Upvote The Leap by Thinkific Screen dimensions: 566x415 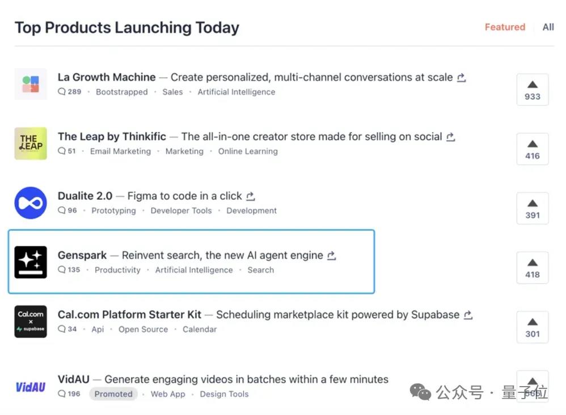point(532,149)
